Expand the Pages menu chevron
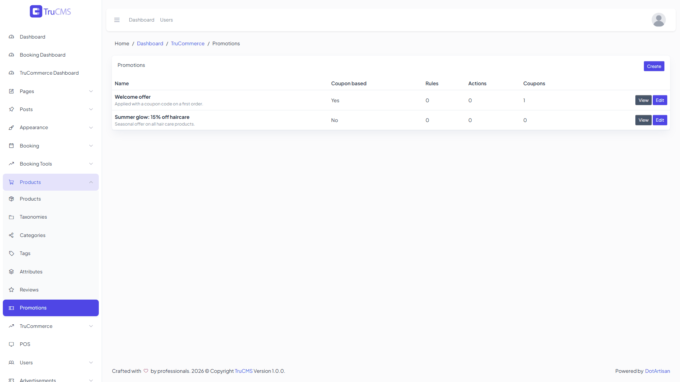Viewport: 680px width, 382px height. (91, 91)
